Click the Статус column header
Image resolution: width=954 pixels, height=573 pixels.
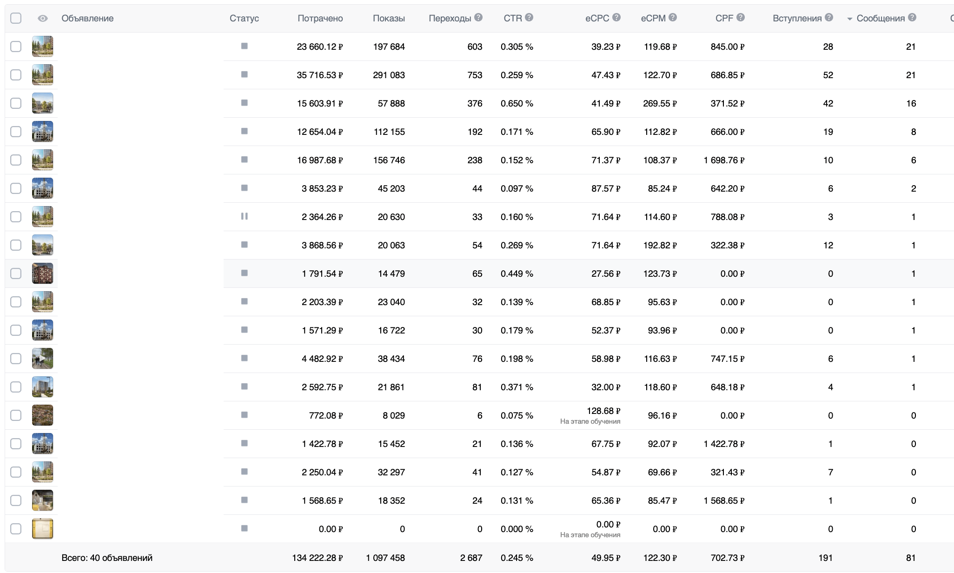(x=244, y=18)
